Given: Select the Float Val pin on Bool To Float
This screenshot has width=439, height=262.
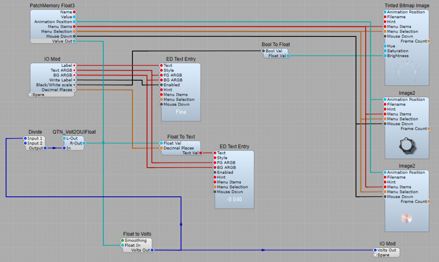Looking at the screenshot, I should [x=288, y=56].
